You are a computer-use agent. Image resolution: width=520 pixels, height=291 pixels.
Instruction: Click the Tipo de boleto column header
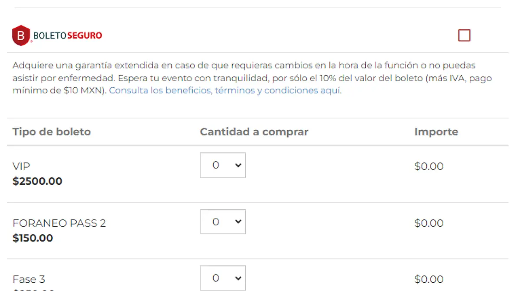pos(52,132)
